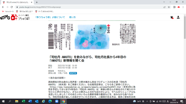Viewport: 186px width, 104px height.
Task: Click organizer name 竹村さん
Action: click(x=62, y=71)
